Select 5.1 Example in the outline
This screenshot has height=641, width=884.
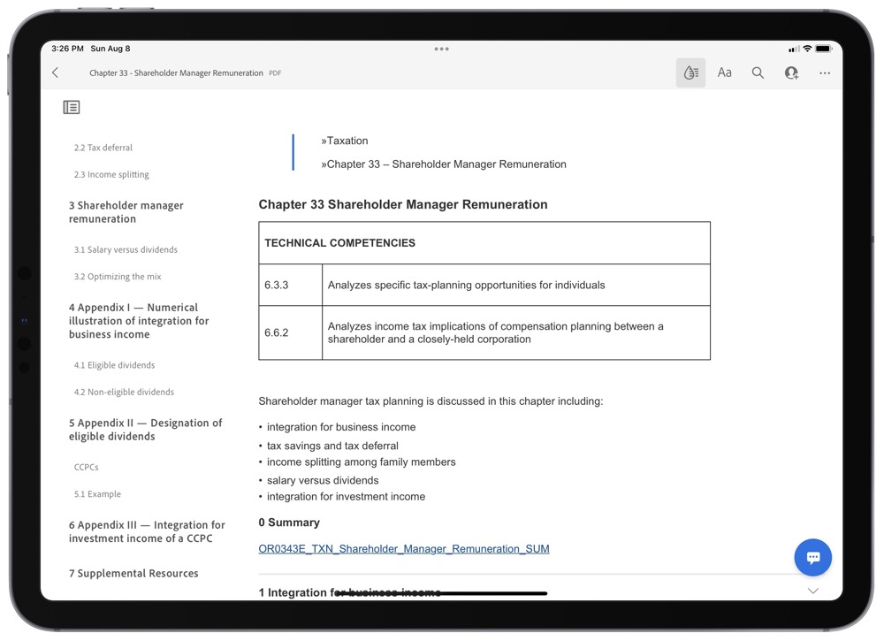97,494
